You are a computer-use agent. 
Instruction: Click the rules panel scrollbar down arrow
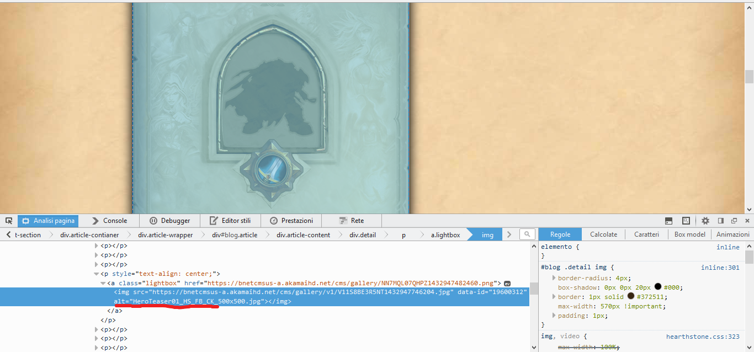(x=749, y=348)
